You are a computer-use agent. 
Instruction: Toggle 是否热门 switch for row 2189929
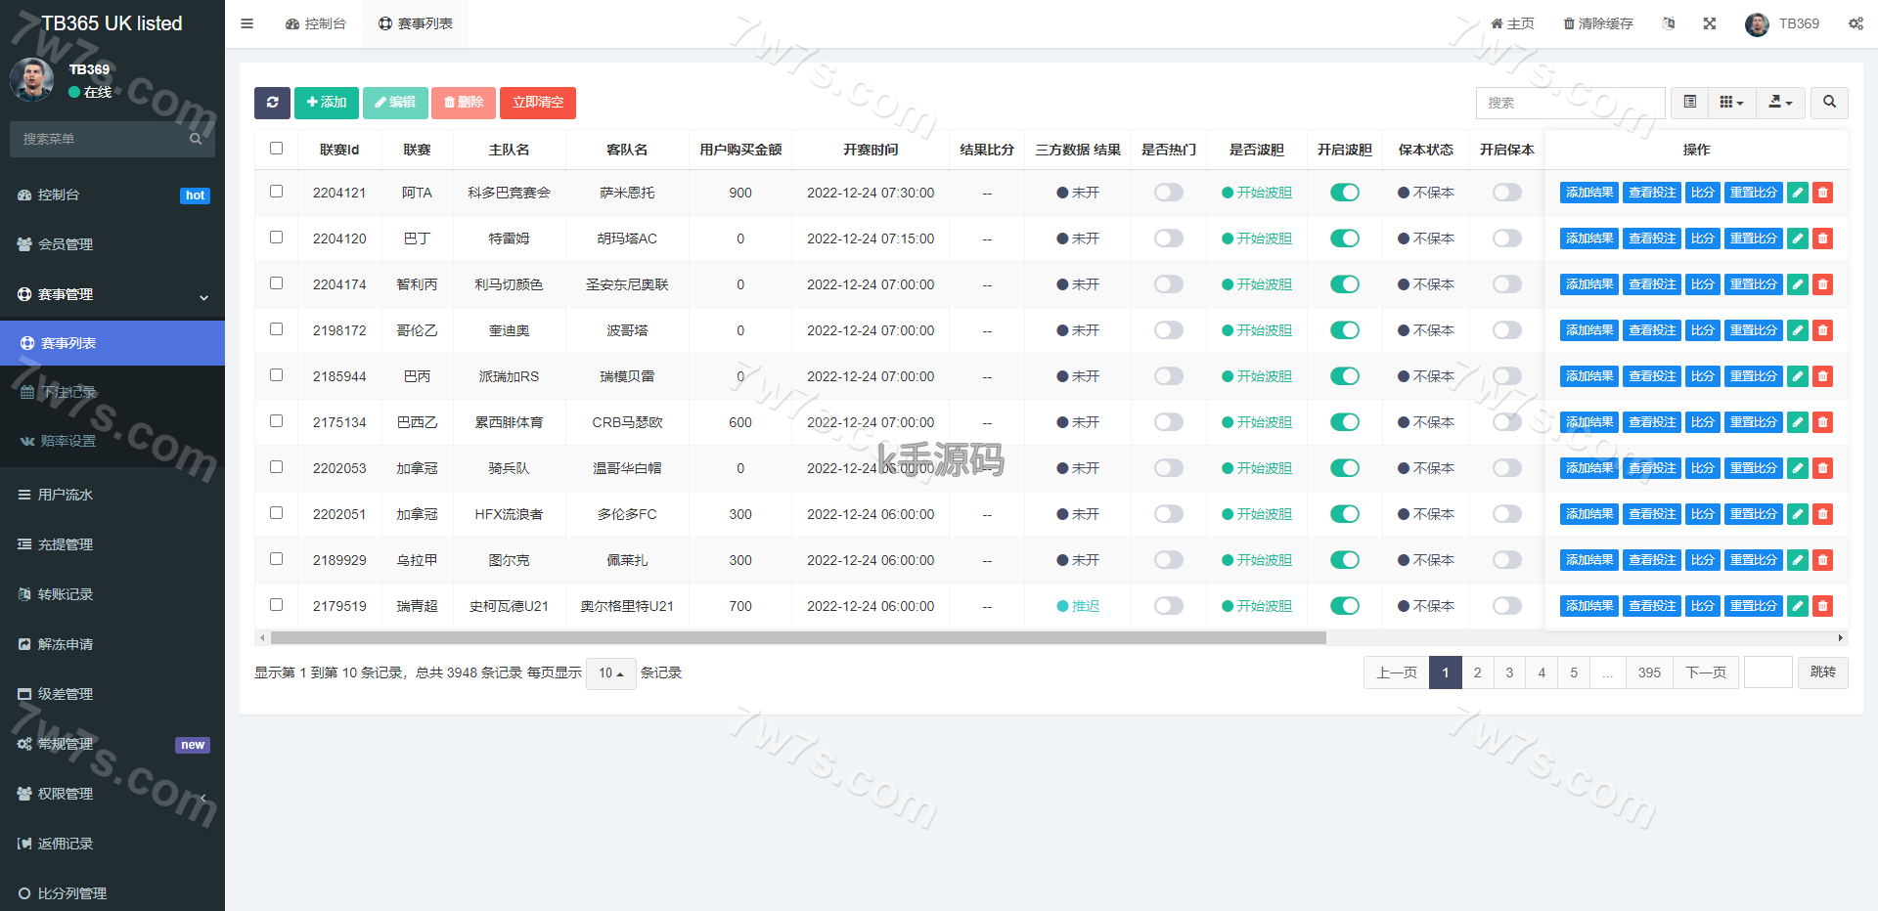(1169, 560)
